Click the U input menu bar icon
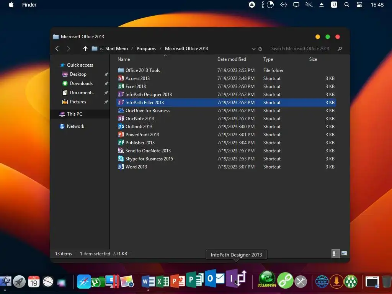This screenshot has width=392, height=294. click(x=334, y=5)
